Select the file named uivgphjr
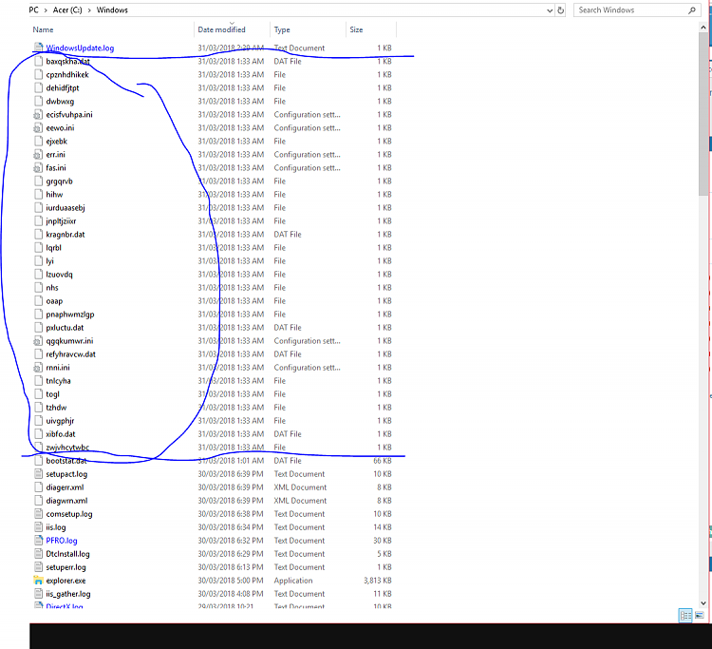Viewport: 712px width, 649px height. point(60,421)
